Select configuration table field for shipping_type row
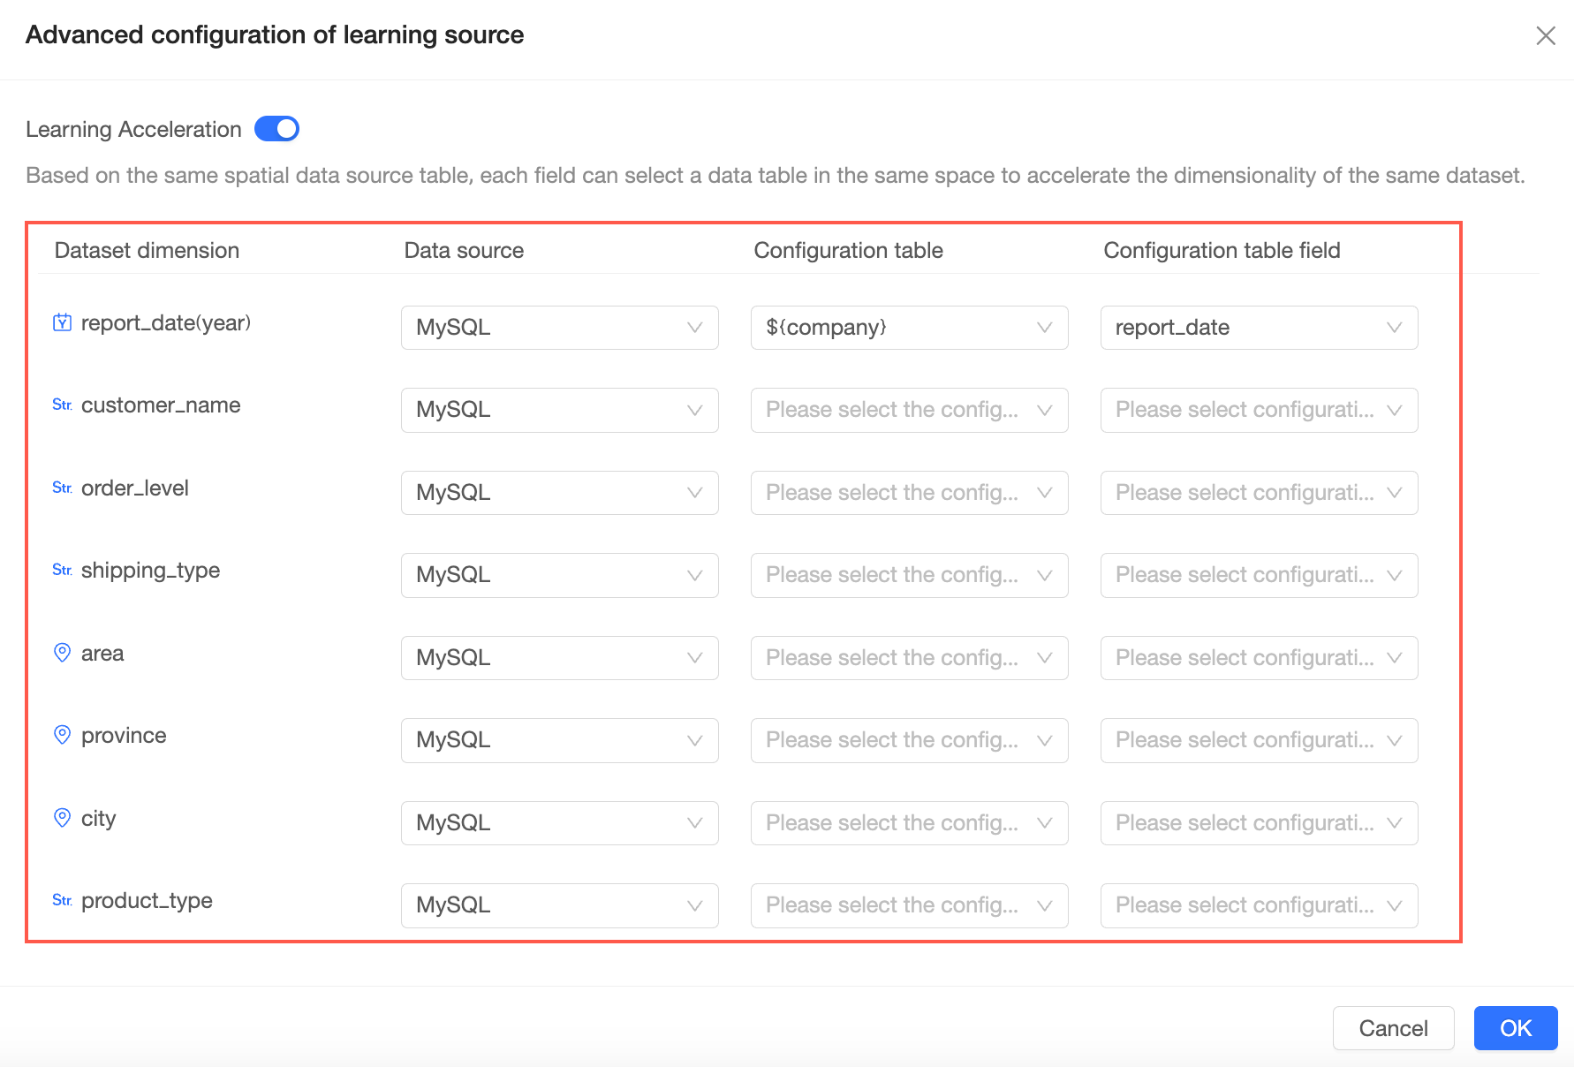 click(1260, 575)
